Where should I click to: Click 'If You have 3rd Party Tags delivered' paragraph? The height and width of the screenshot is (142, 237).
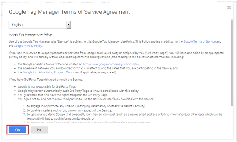click(46, 80)
